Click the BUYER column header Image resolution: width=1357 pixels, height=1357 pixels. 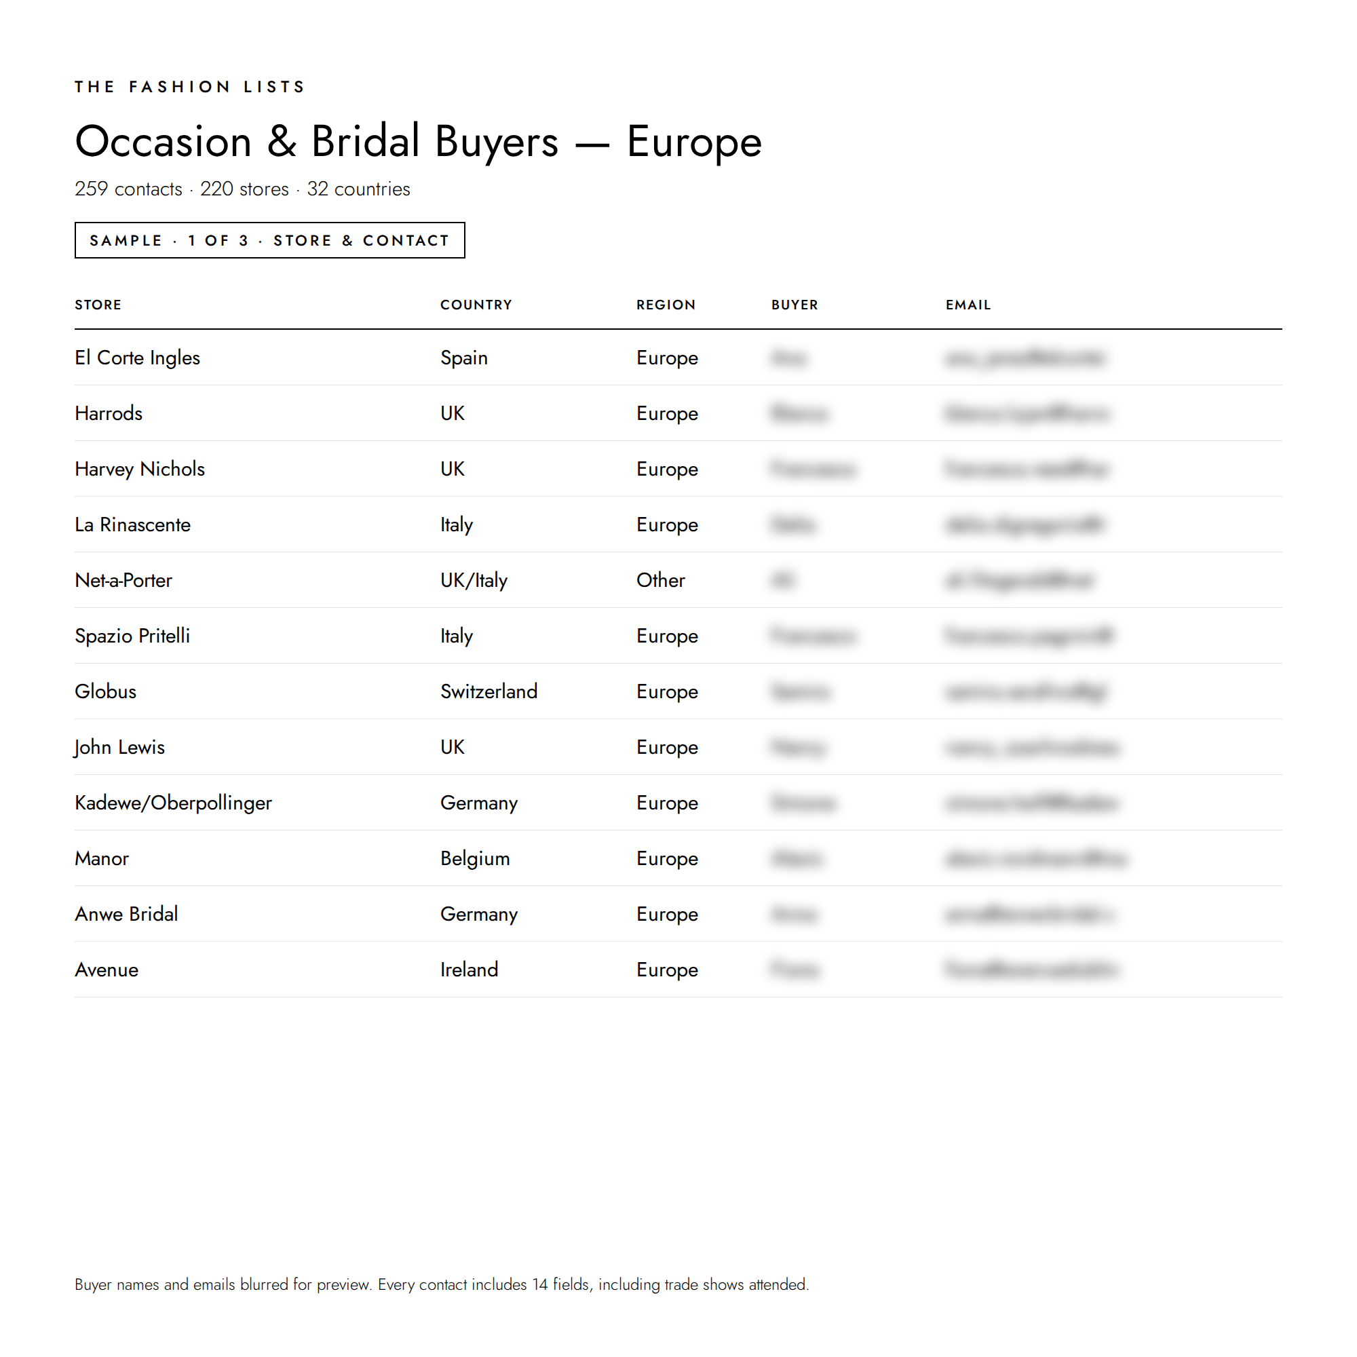(x=795, y=305)
